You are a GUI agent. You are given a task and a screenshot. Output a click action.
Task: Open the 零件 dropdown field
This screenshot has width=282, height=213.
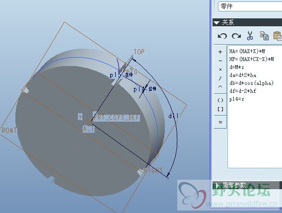[250, 6]
